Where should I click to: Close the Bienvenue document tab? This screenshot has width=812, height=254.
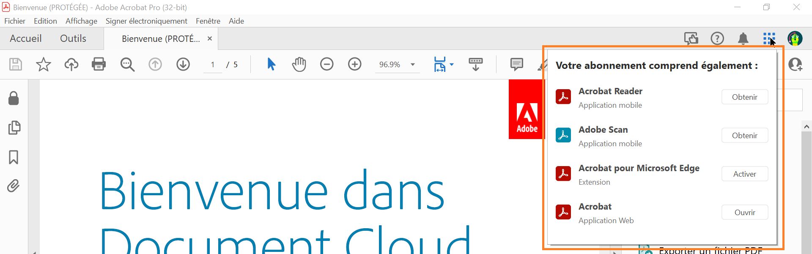210,38
